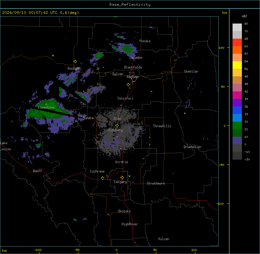Viewport: 260px width, 254px height.
Task: Click the timestamp 2024/09/10 00:07:42 UTC
Action: (x=30, y=13)
